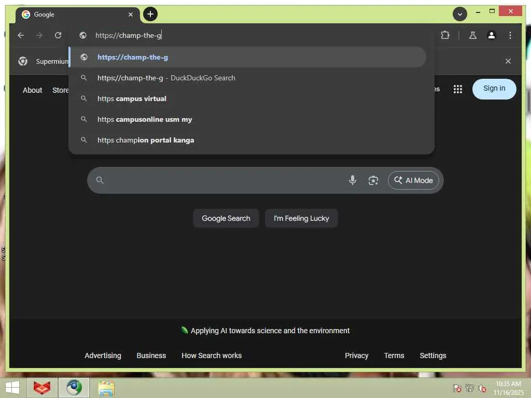Click the network tray icon
The height and width of the screenshot is (398, 531).
[x=469, y=388]
